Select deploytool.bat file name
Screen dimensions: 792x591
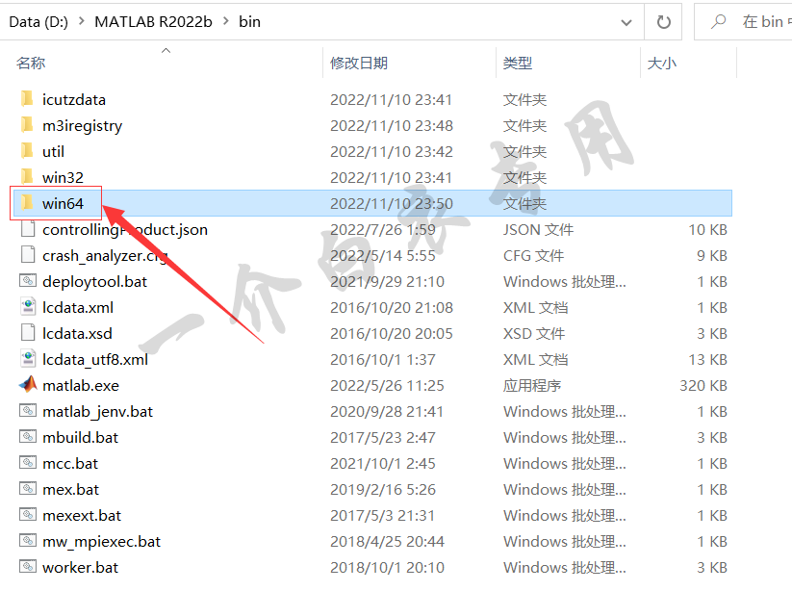point(94,282)
